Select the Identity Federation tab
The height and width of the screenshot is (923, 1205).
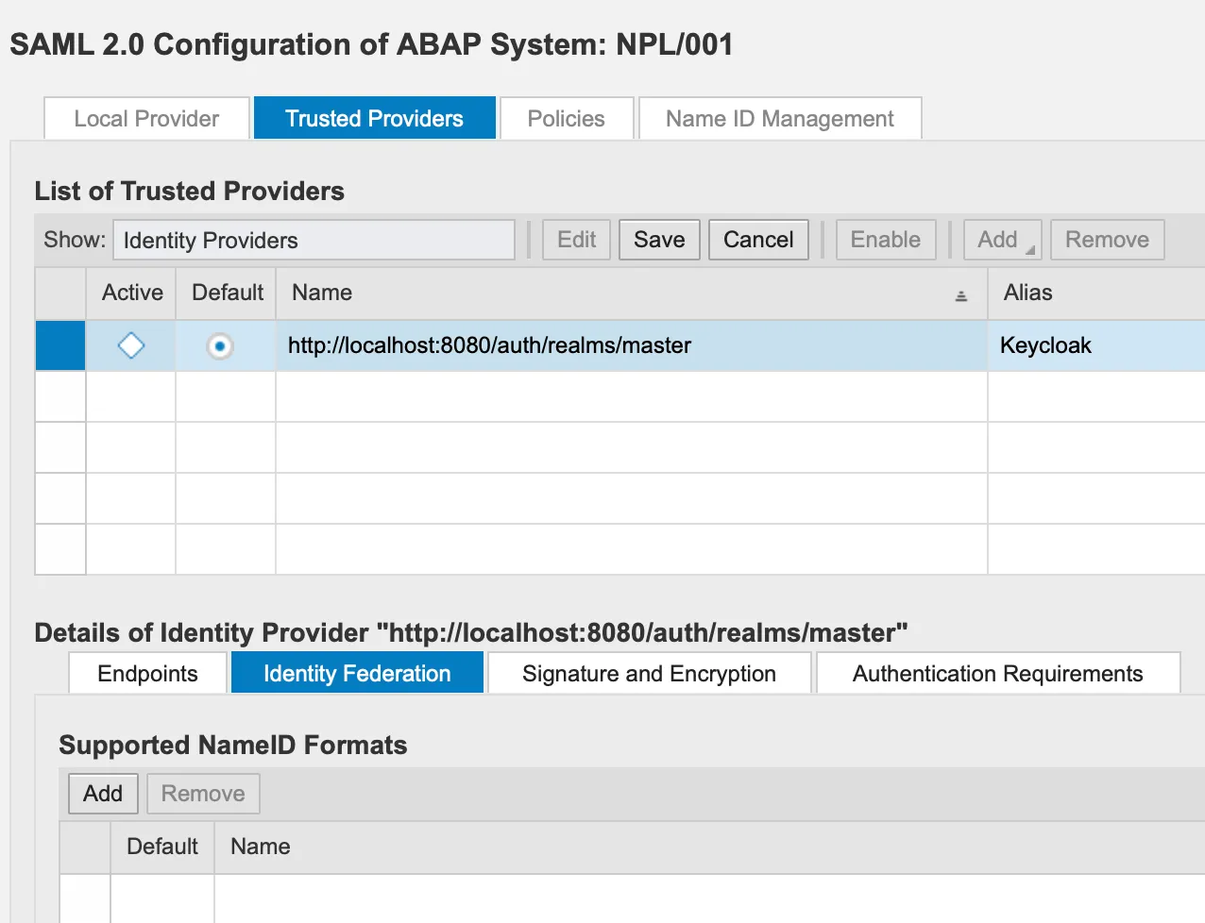coord(357,674)
